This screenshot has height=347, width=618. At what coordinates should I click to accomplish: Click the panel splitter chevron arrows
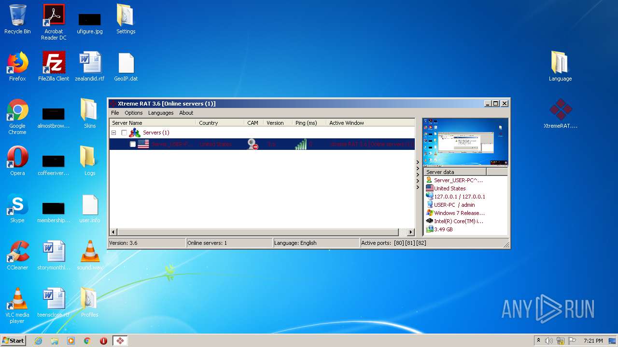pyautogui.click(x=418, y=175)
